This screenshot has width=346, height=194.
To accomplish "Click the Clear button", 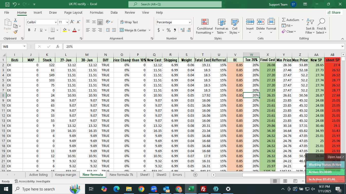I will click(289, 32).
